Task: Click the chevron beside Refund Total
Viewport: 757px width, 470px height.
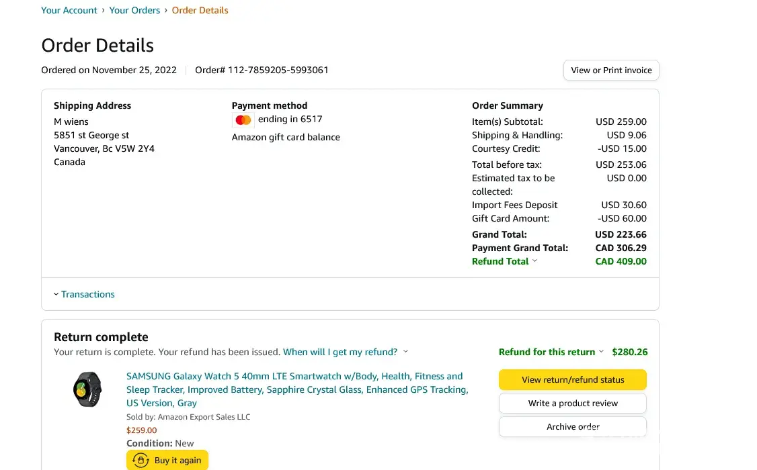Action: tap(535, 261)
